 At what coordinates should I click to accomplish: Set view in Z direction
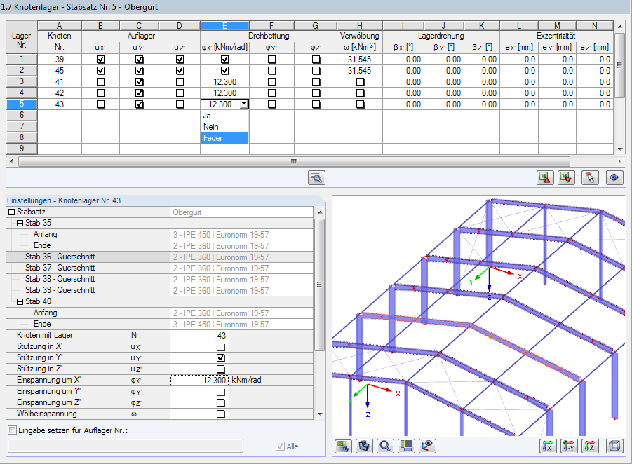point(590,446)
